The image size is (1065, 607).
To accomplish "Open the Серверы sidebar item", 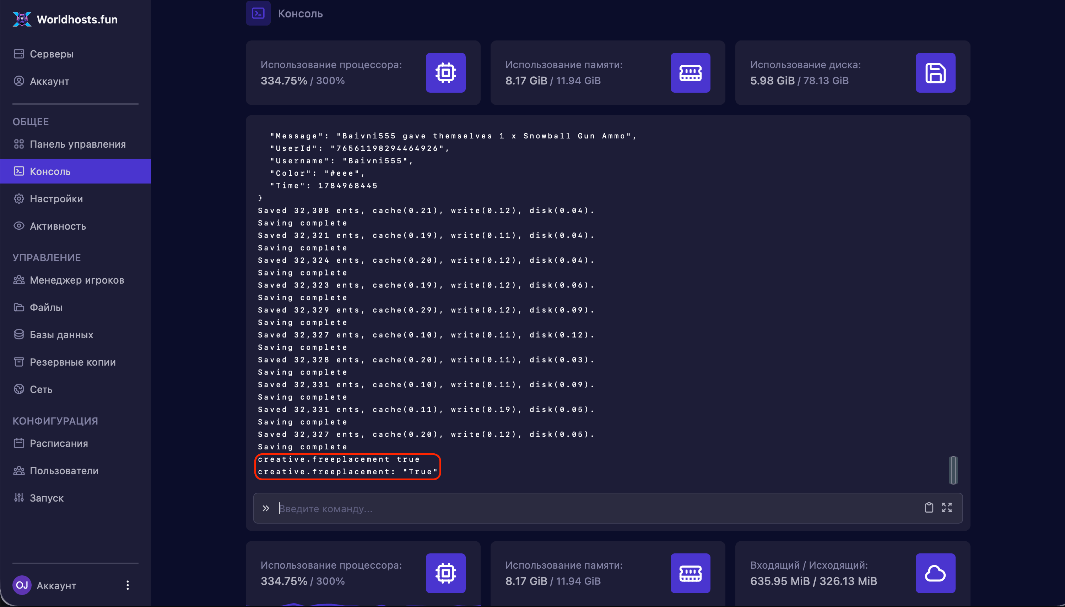I will (75, 54).
